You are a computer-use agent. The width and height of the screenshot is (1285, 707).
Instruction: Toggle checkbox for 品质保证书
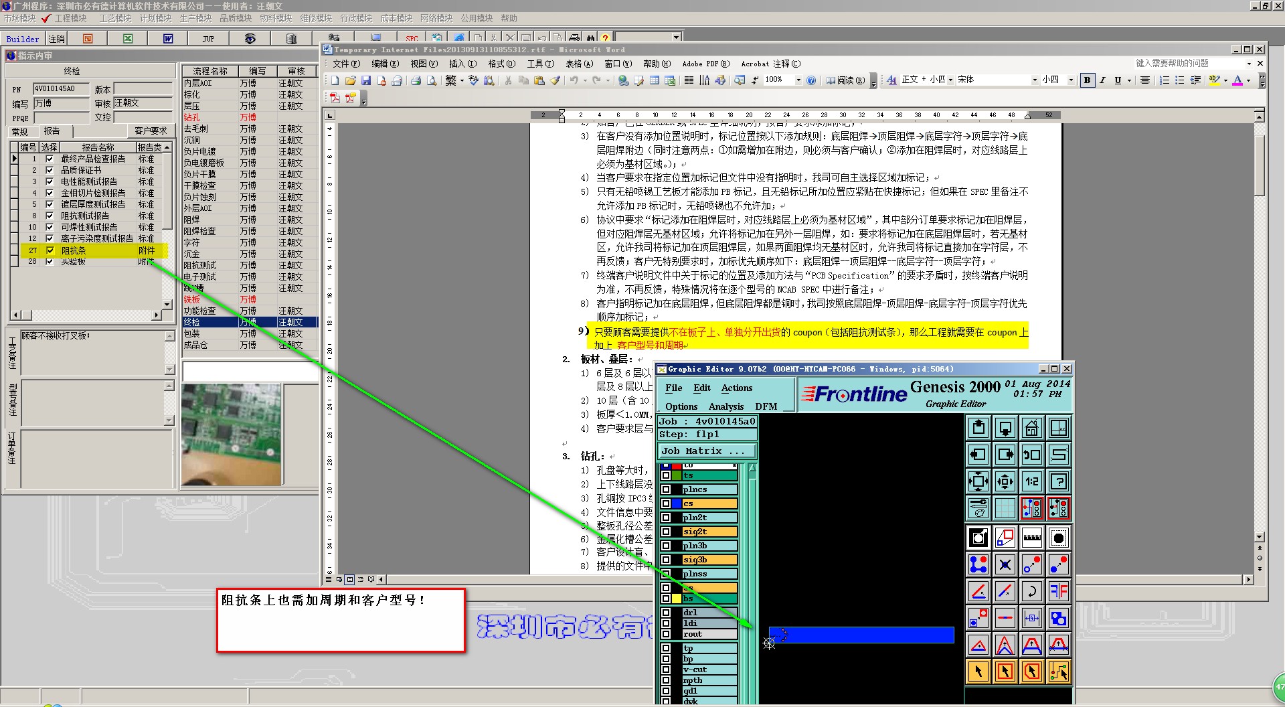50,170
